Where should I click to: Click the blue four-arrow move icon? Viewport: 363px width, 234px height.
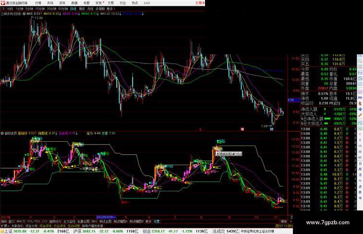coord(360,109)
